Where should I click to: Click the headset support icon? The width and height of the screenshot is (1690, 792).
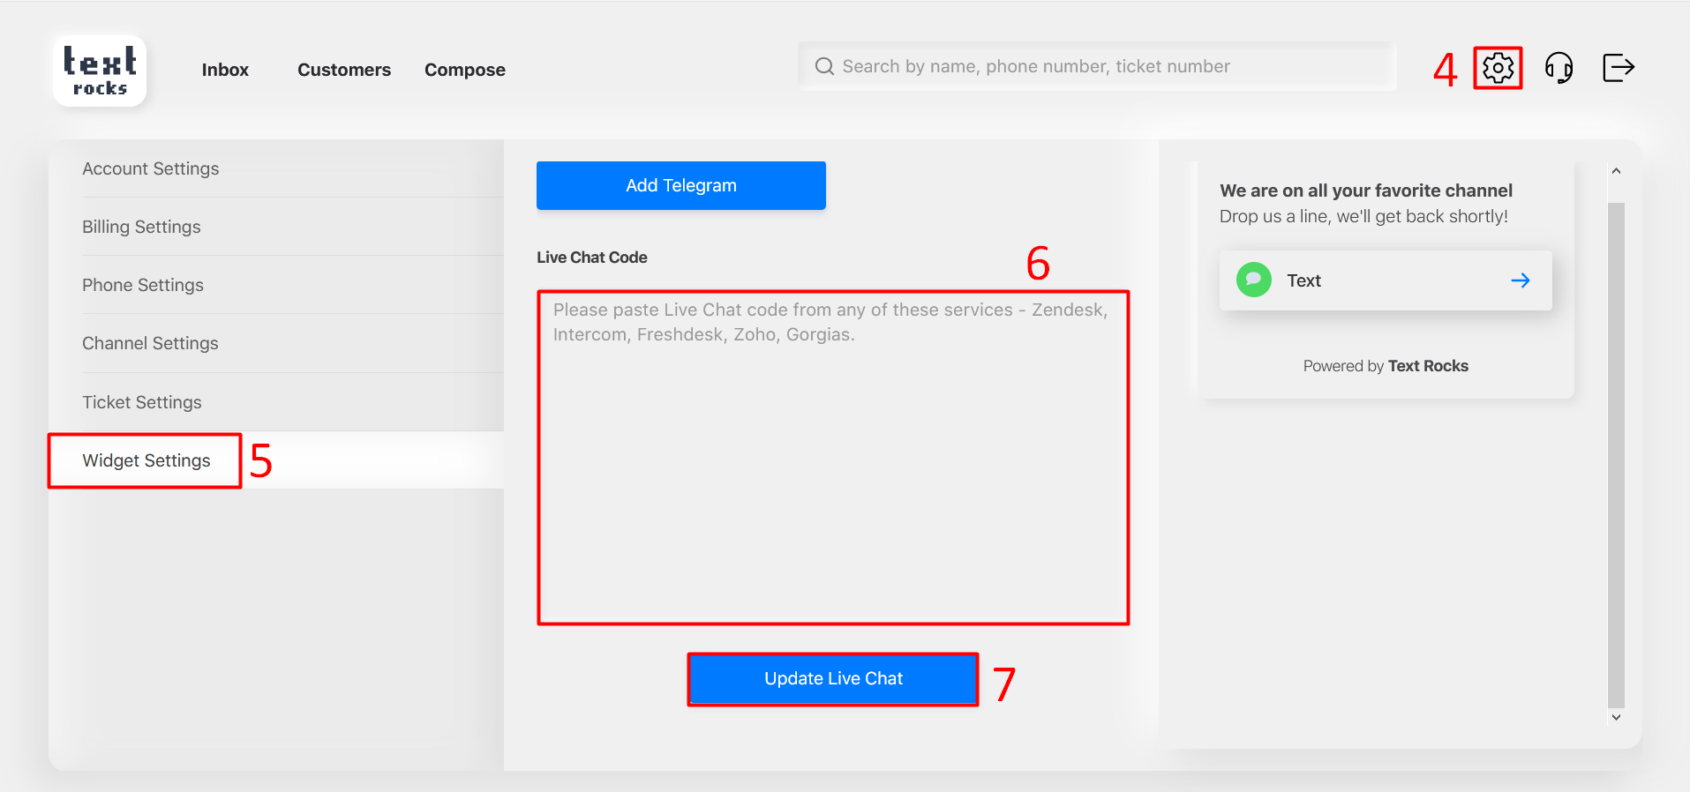[1559, 68]
